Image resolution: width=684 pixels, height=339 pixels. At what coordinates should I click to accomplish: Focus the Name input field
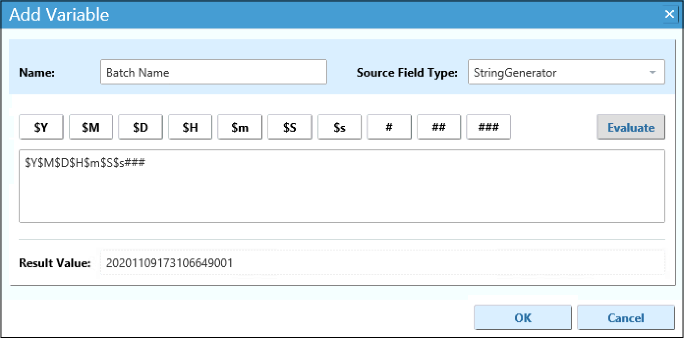[214, 72]
